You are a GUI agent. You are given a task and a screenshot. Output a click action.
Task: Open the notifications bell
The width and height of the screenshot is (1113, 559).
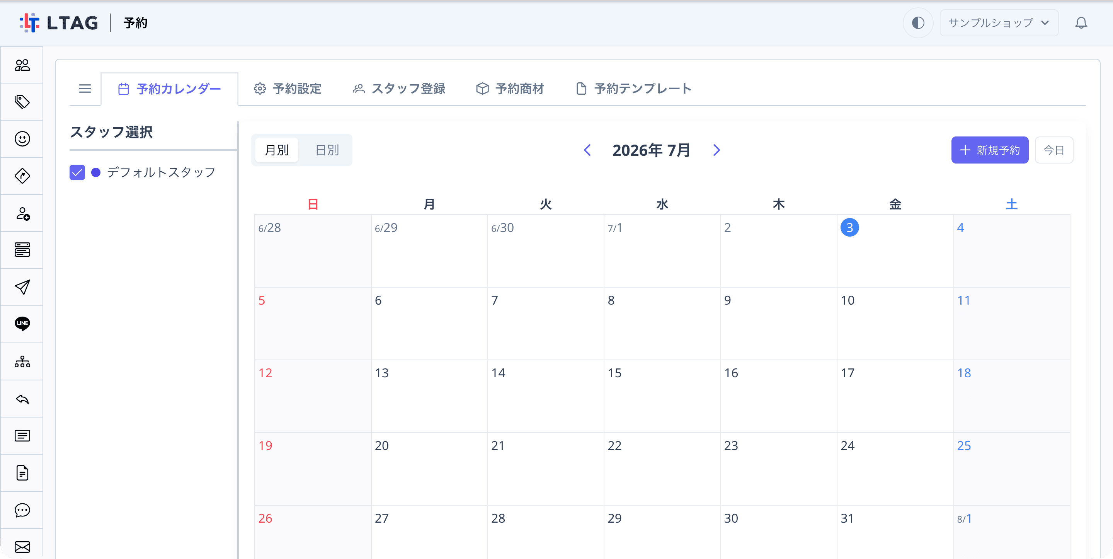[1081, 22]
